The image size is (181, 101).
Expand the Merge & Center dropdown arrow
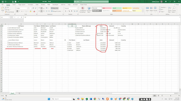62,11
